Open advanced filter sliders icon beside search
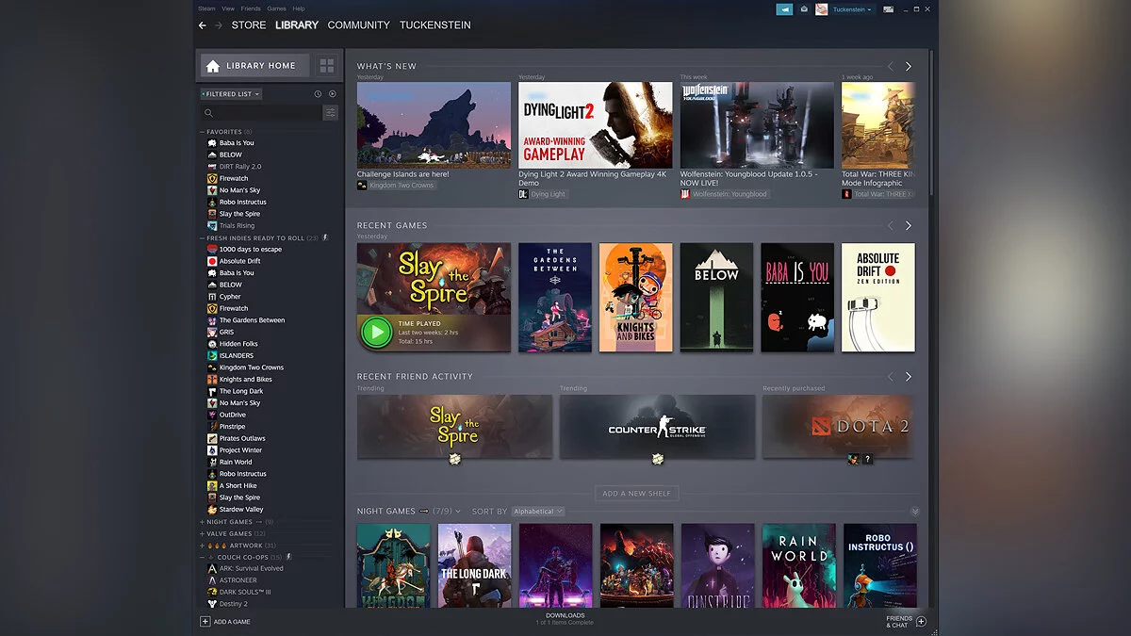1131x636 pixels. point(330,113)
